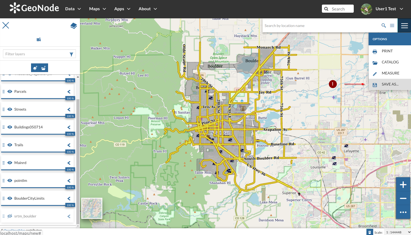Screen dimensions: 411x235
Task: Zoom in with the plus button
Action: point(403,185)
